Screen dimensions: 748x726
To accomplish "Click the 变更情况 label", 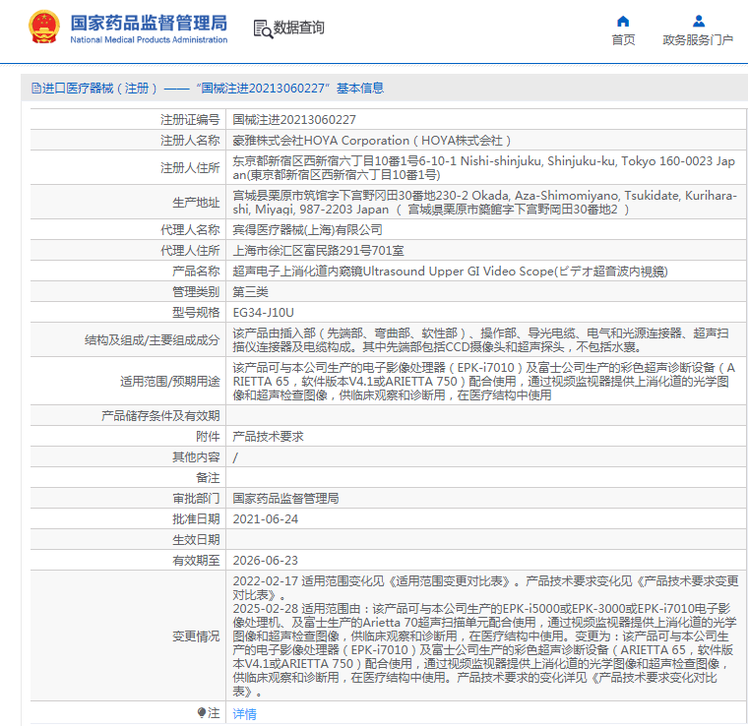I will click(x=196, y=635).
